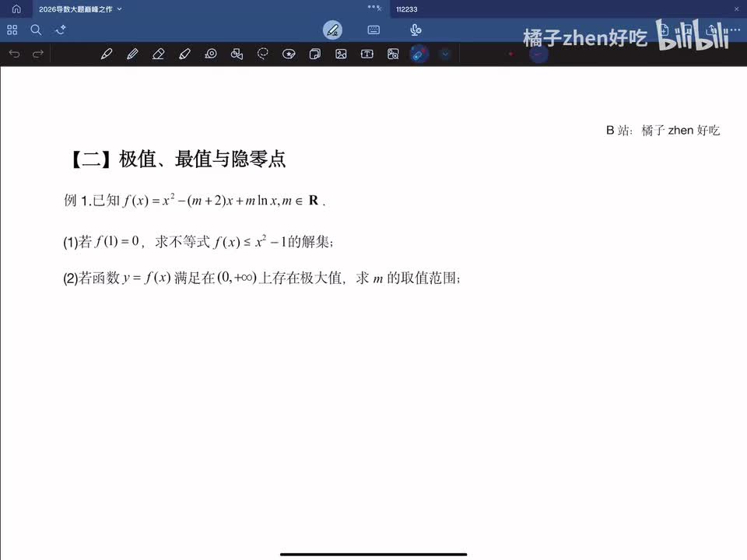Image resolution: width=747 pixels, height=560 pixels.
Task: Choose the laser trail stroke style
Action: (538, 54)
